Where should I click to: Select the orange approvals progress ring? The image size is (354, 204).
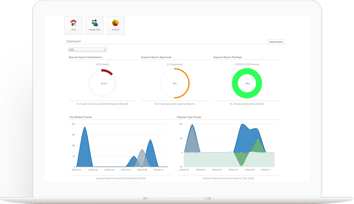tap(174, 84)
